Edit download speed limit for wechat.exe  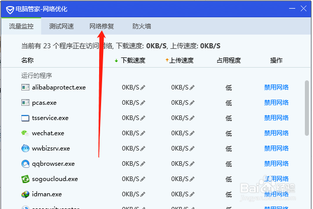pyautogui.click(x=143, y=133)
